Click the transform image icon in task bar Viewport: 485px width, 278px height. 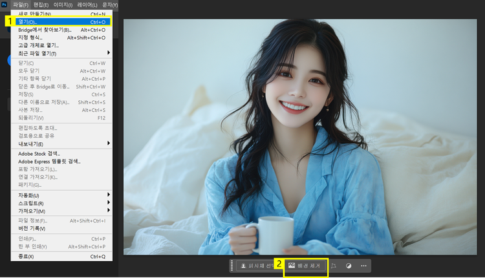pyautogui.click(x=334, y=266)
